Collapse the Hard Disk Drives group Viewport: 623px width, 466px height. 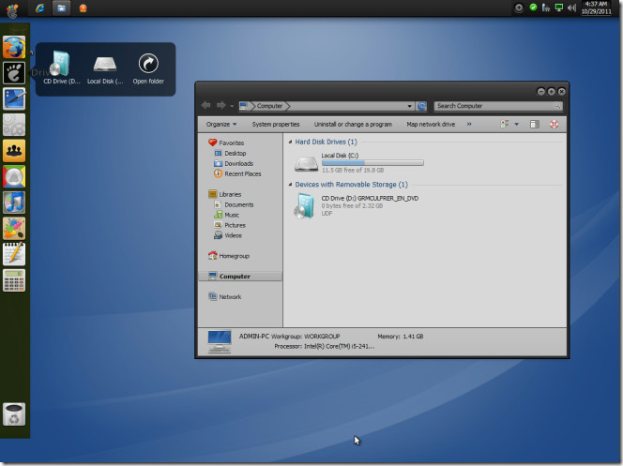pyautogui.click(x=290, y=142)
